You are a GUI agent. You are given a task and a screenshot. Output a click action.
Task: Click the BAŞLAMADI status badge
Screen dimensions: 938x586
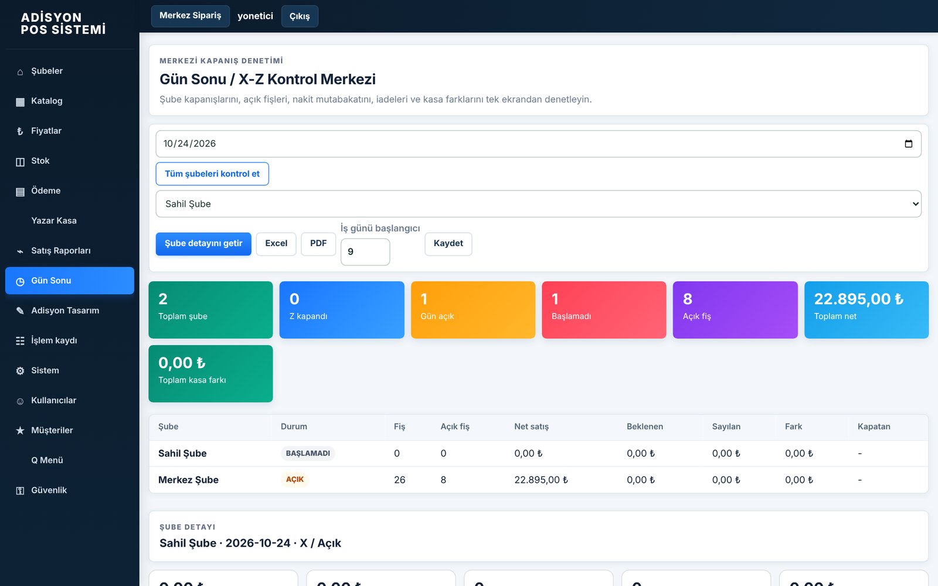coord(308,454)
